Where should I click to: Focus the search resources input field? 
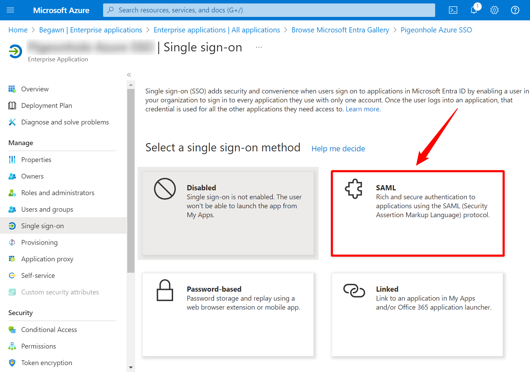pos(269,10)
